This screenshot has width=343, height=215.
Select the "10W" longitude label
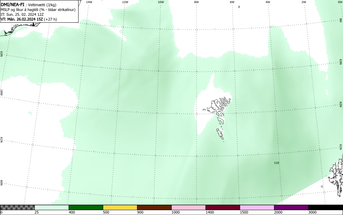tap(161, 2)
